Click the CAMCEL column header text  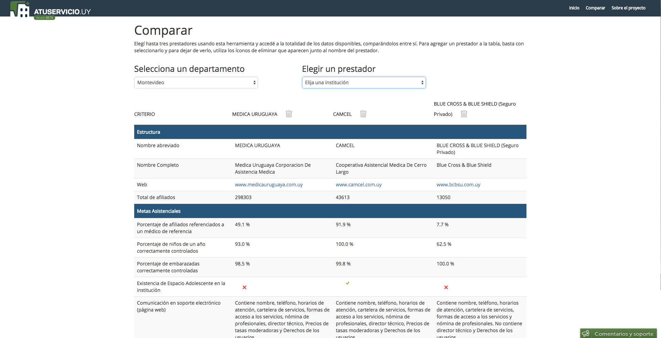pos(342,114)
